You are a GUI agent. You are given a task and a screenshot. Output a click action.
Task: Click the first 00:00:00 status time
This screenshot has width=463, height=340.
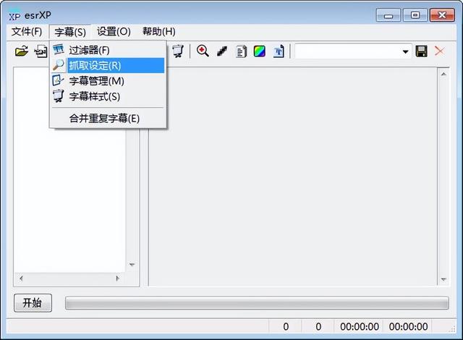click(x=360, y=327)
